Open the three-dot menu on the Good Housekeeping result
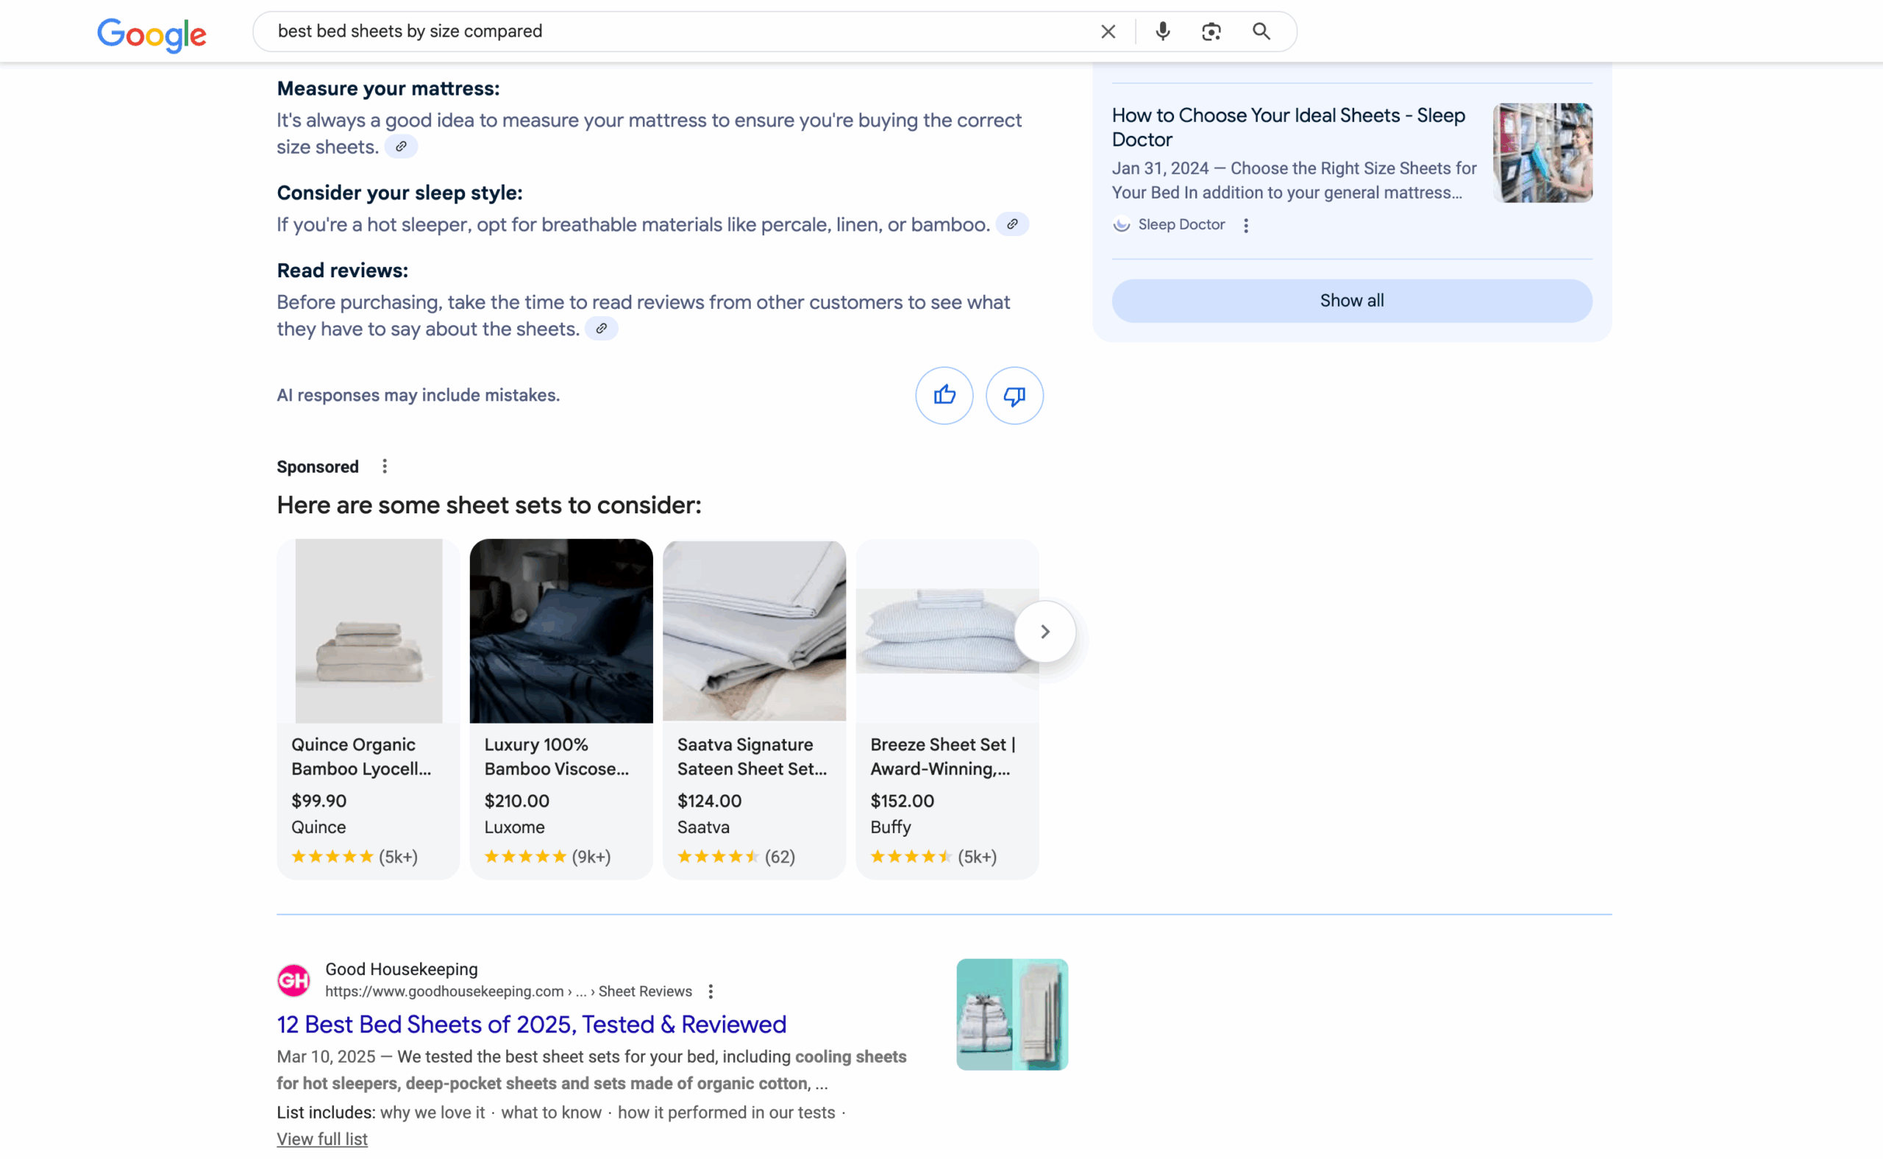Image resolution: width=1883 pixels, height=1159 pixels. (x=711, y=991)
